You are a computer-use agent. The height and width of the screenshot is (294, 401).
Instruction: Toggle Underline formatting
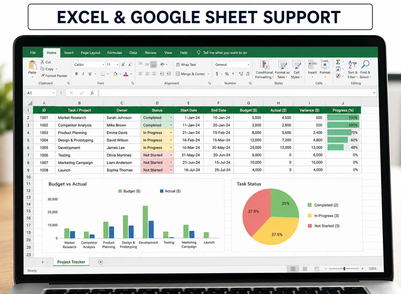[90, 74]
